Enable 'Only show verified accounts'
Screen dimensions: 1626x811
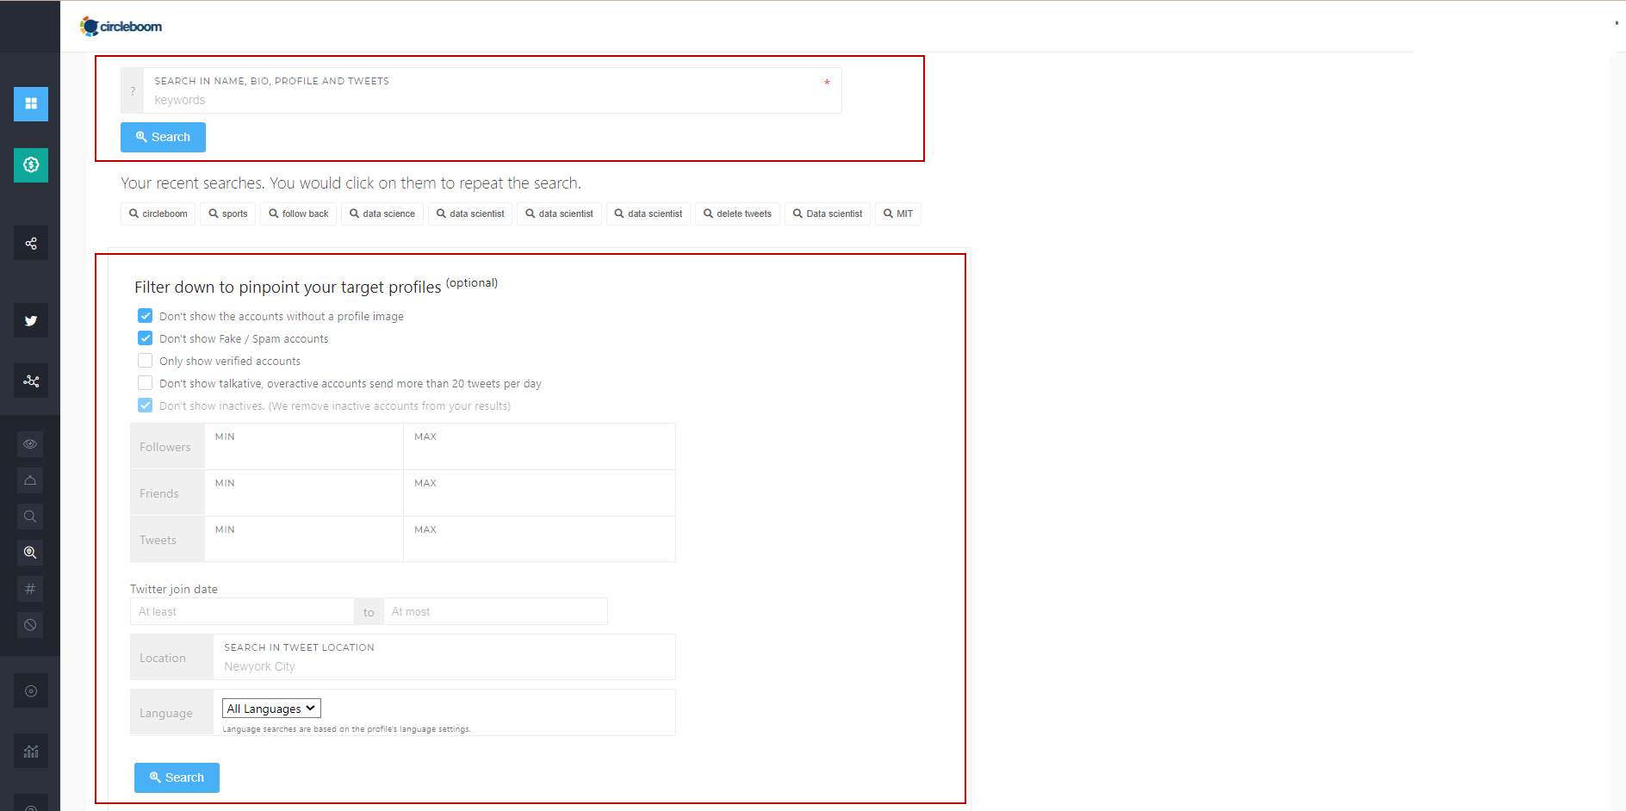click(x=145, y=360)
